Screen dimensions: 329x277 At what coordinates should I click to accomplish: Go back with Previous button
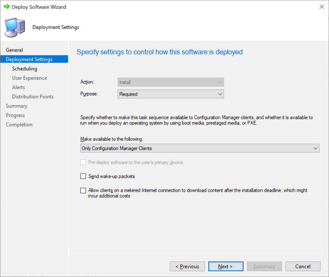187,267
